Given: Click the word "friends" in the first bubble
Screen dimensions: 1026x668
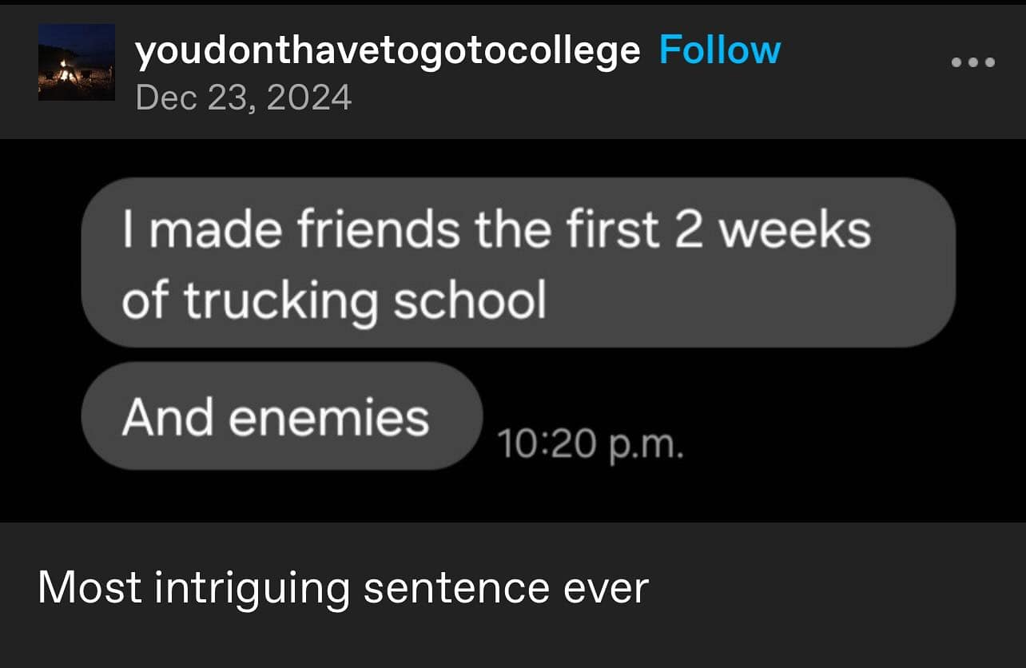Looking at the screenshot, I should tap(379, 230).
